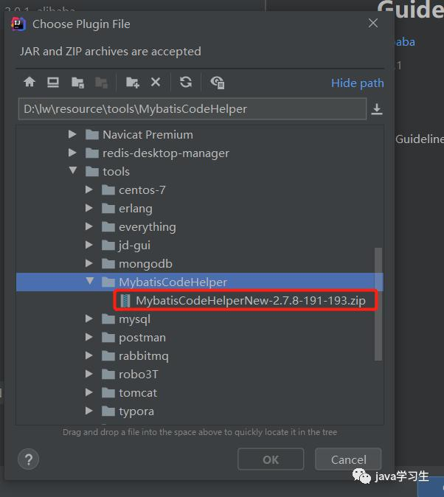Click the Delete (X) toolbar icon

[x=156, y=82]
